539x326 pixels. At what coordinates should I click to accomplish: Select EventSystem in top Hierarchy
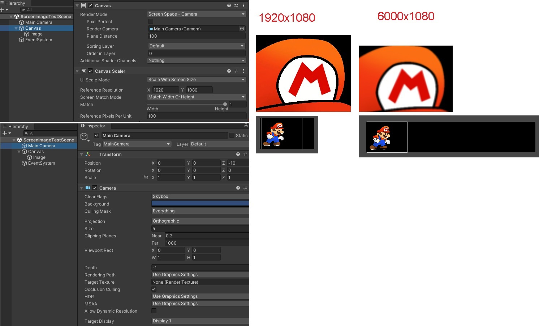(x=39, y=40)
